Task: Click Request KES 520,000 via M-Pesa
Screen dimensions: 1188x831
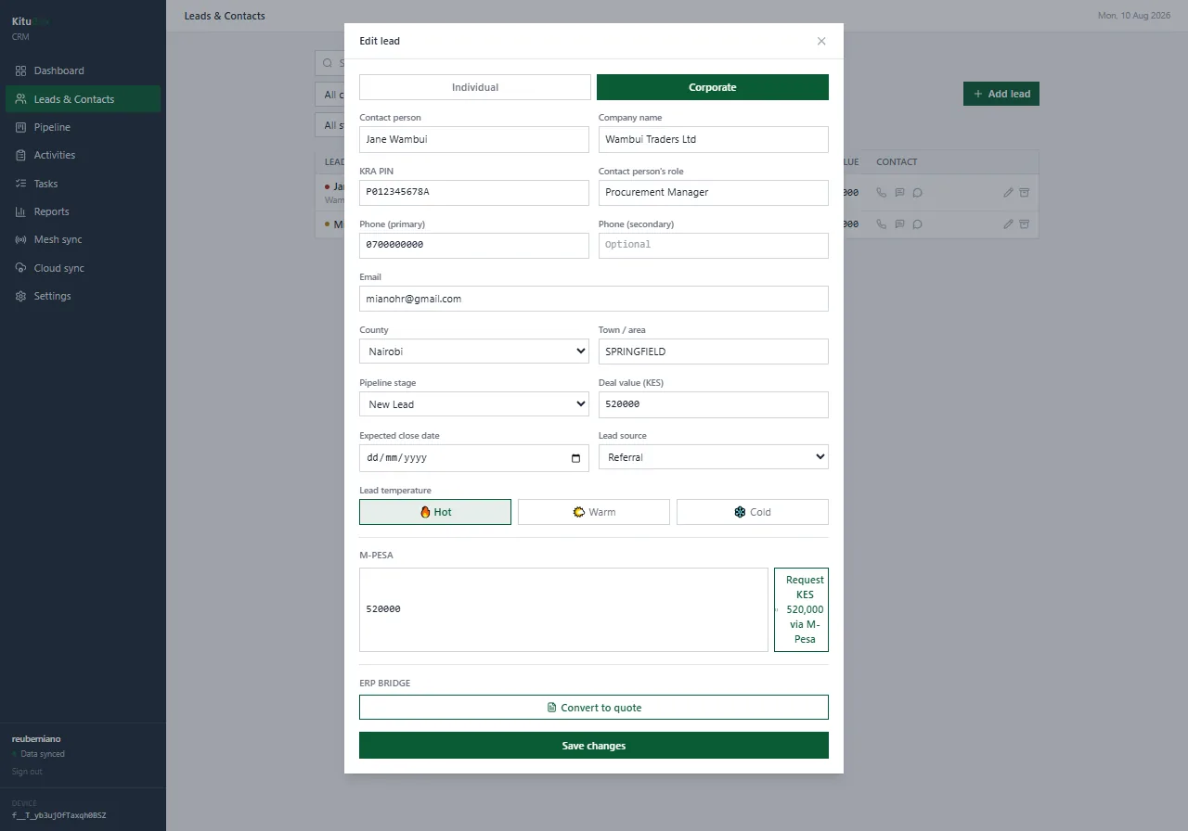Action: coord(802,609)
